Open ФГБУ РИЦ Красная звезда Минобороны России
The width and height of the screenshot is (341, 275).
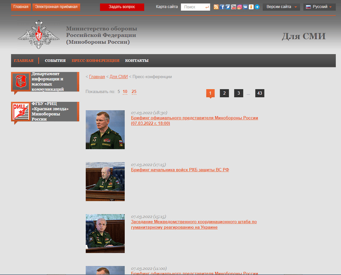coord(45,111)
